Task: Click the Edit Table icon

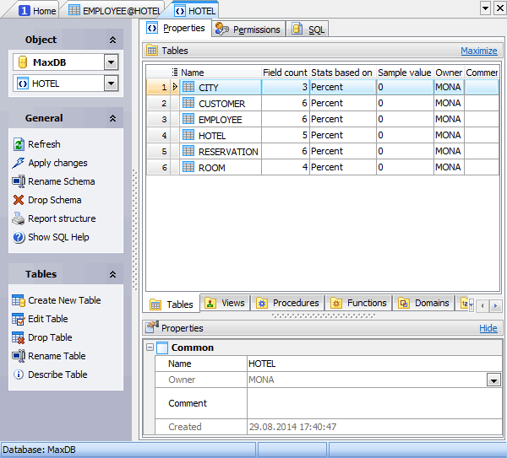Action: click(x=19, y=319)
